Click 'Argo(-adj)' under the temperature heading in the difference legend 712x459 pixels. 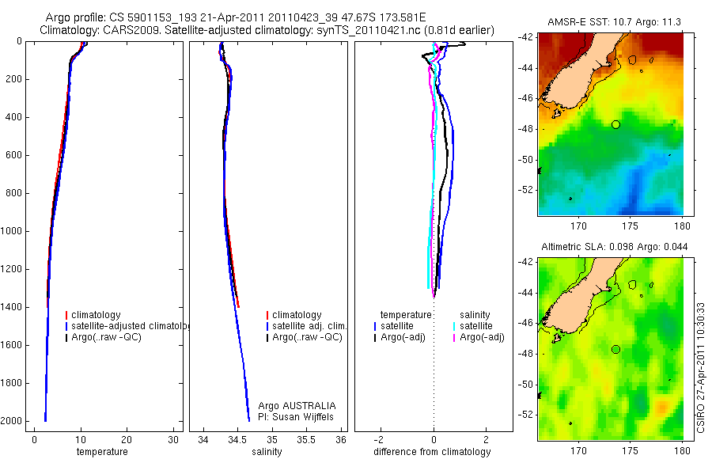pyautogui.click(x=403, y=337)
